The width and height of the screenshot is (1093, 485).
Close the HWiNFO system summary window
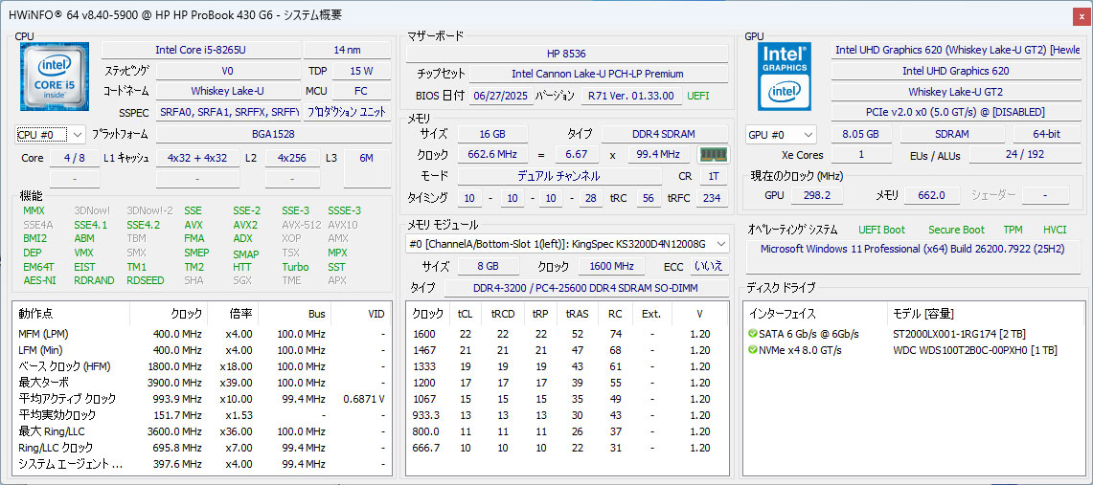click(x=1080, y=14)
